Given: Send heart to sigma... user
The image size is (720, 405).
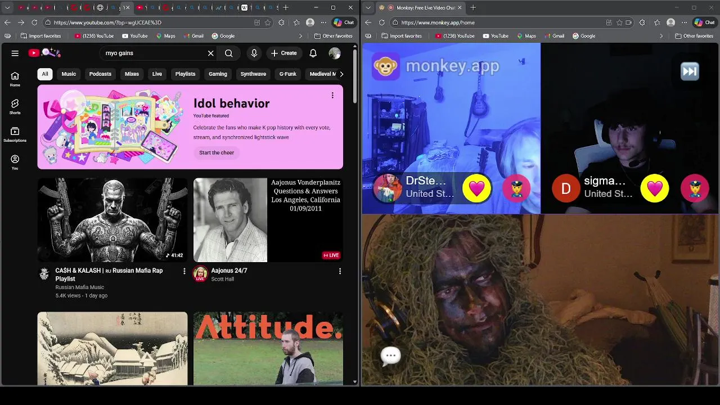Looking at the screenshot, I should [655, 188].
